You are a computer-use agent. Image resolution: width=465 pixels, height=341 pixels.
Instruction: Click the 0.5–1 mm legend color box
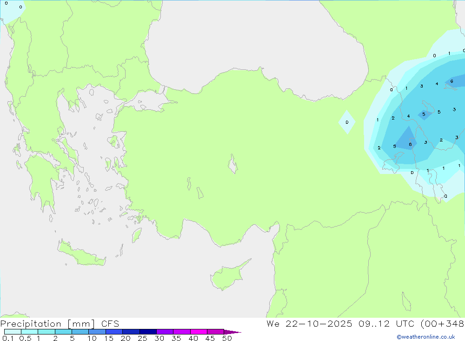pyautogui.click(x=29, y=332)
